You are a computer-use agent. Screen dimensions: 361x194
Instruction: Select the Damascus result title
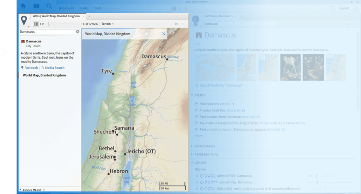[33, 41]
